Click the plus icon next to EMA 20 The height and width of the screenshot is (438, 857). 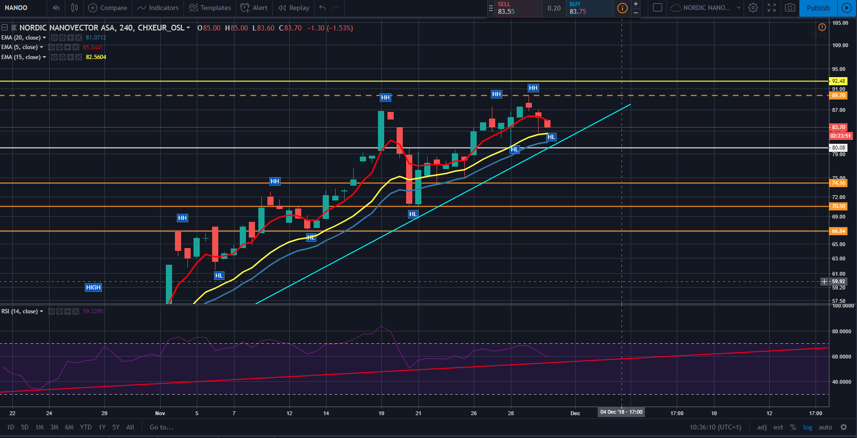[x=71, y=38]
